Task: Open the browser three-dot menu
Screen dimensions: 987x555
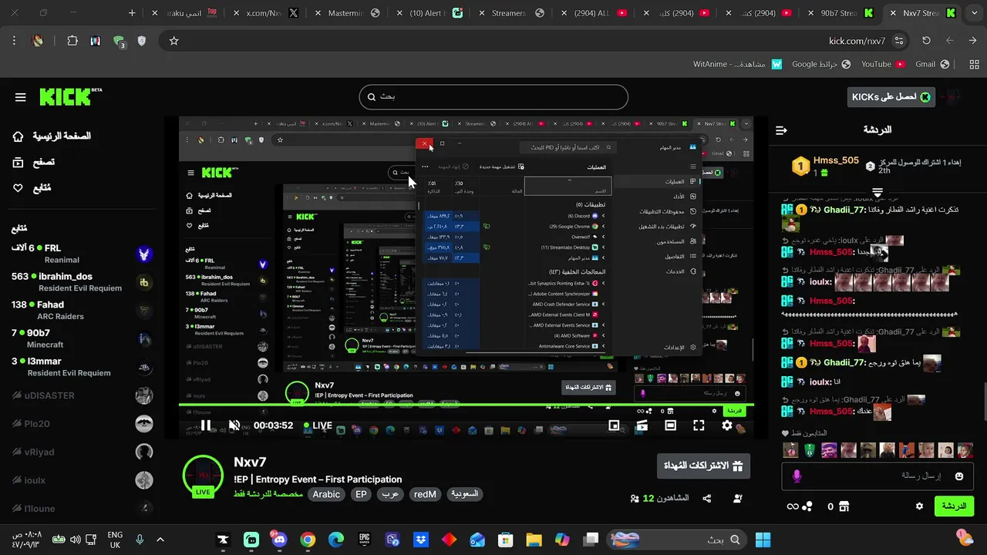Action: pyautogui.click(x=14, y=41)
